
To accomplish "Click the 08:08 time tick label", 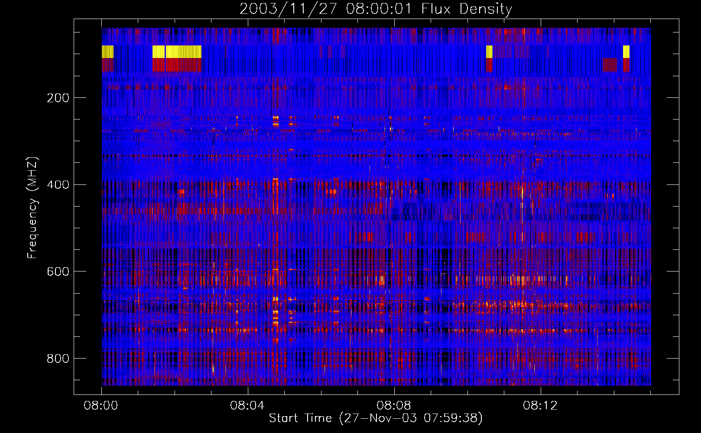I will [x=394, y=406].
